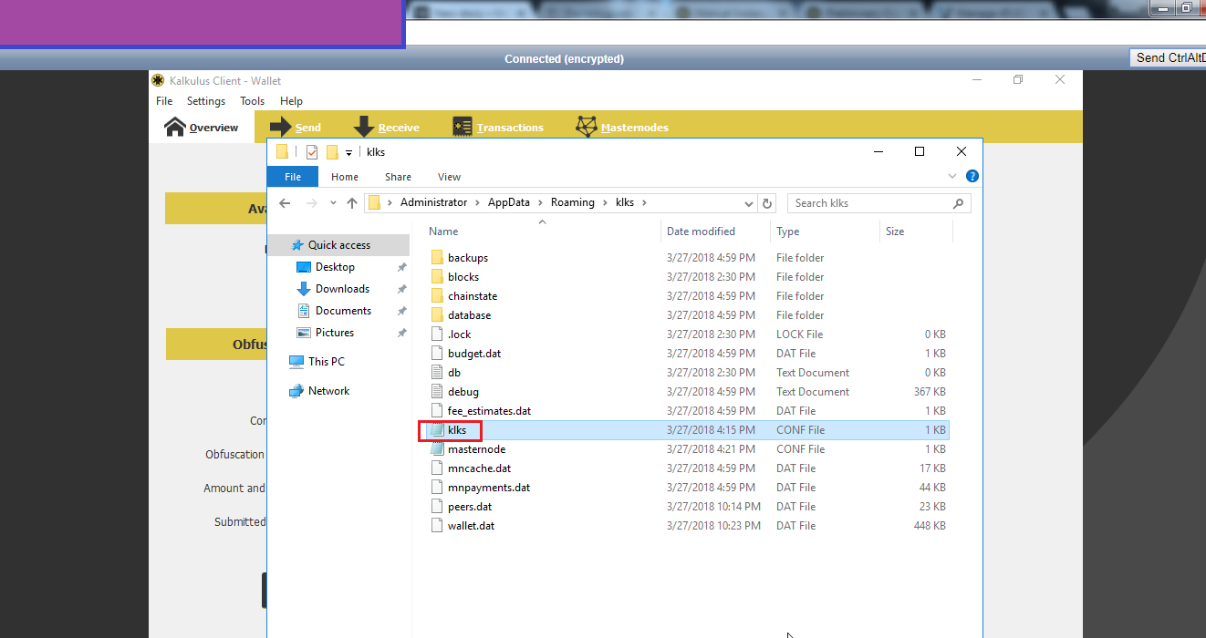Click the search magnifier icon
Screen dimensions: 1206x638
958,203
